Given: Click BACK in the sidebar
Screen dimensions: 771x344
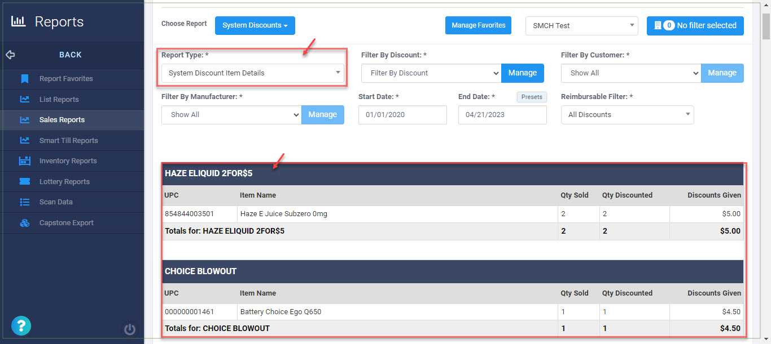Looking at the screenshot, I should coord(71,55).
